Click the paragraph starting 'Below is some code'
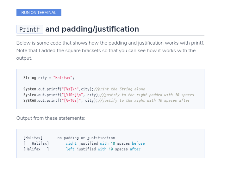The height and width of the screenshot is (170, 231). (x=110, y=51)
